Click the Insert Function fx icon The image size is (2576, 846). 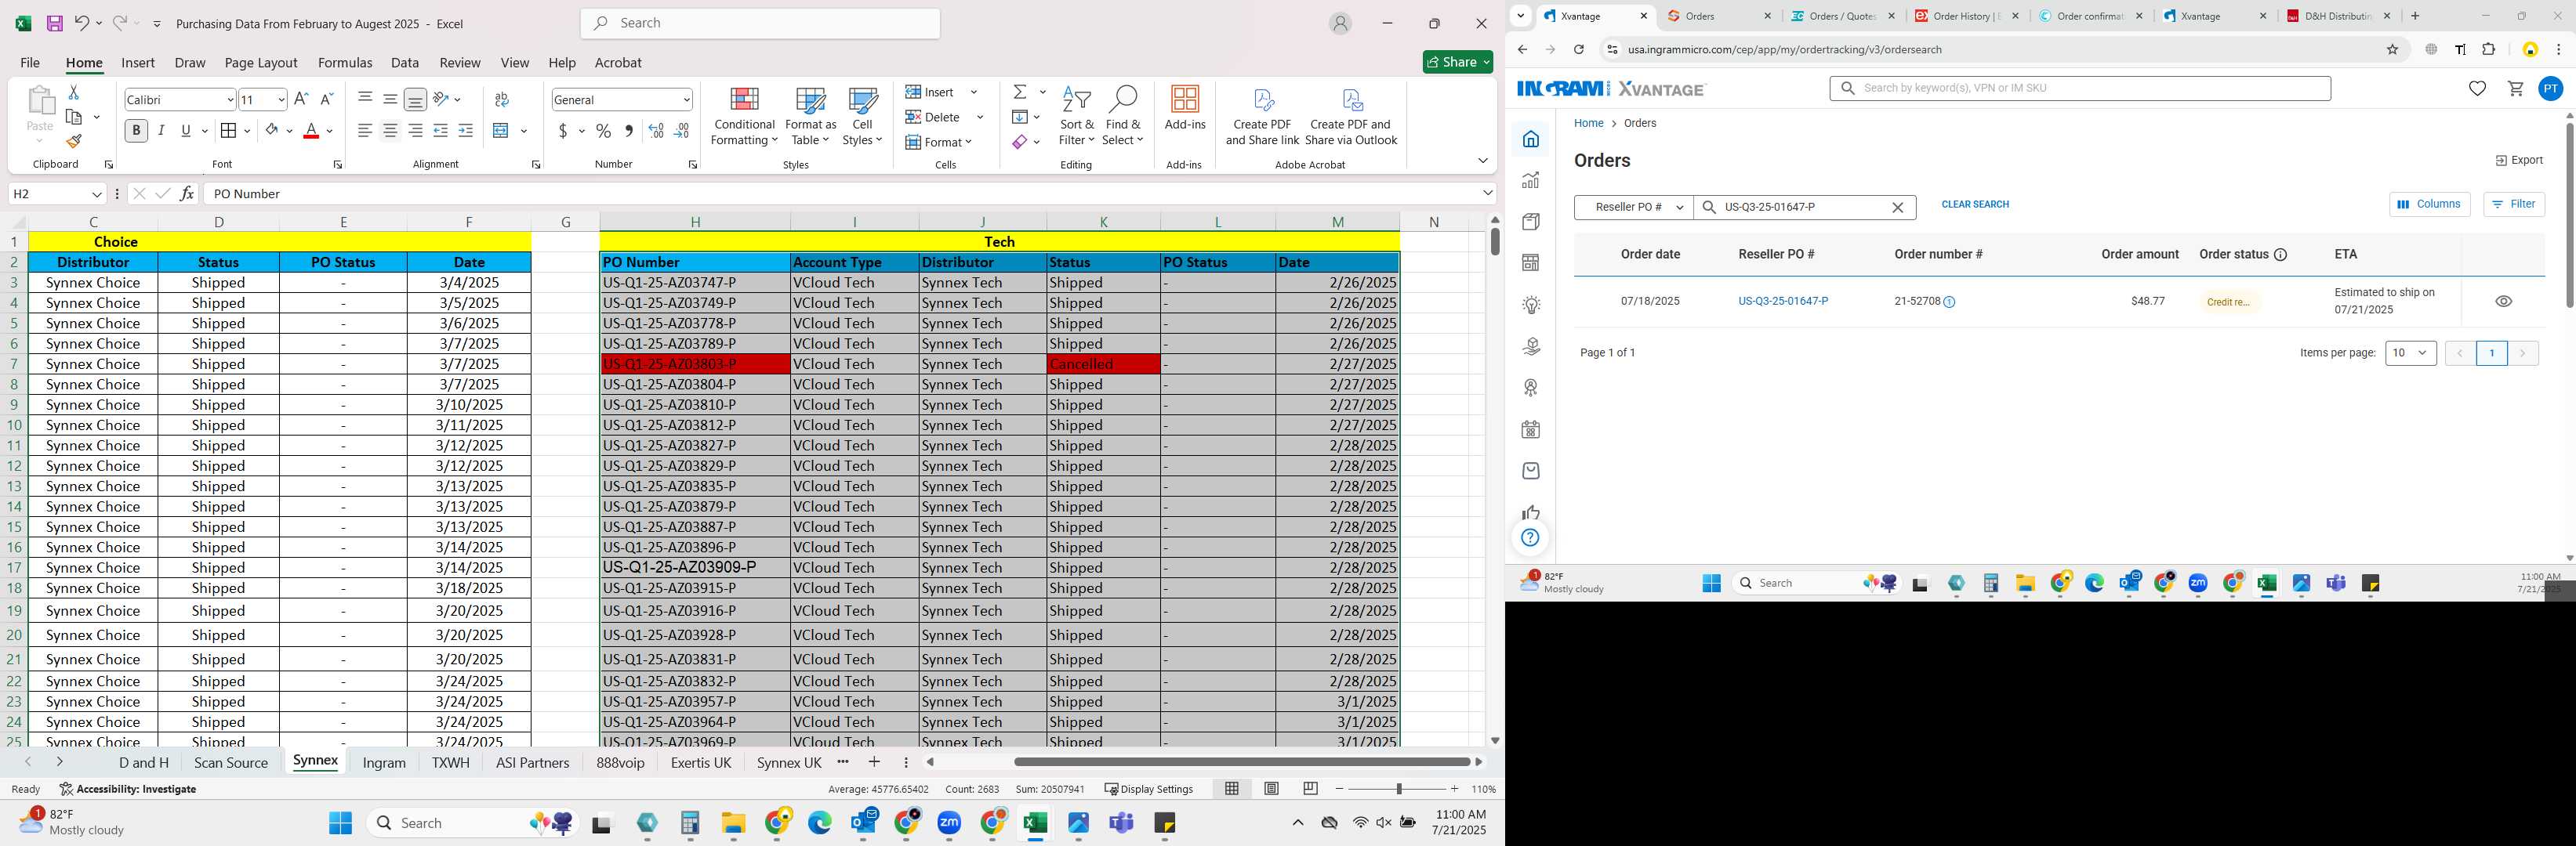click(187, 193)
